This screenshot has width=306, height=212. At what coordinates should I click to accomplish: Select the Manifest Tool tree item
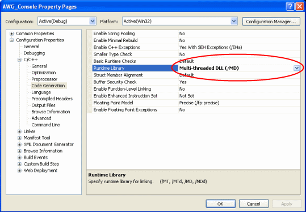37,138
